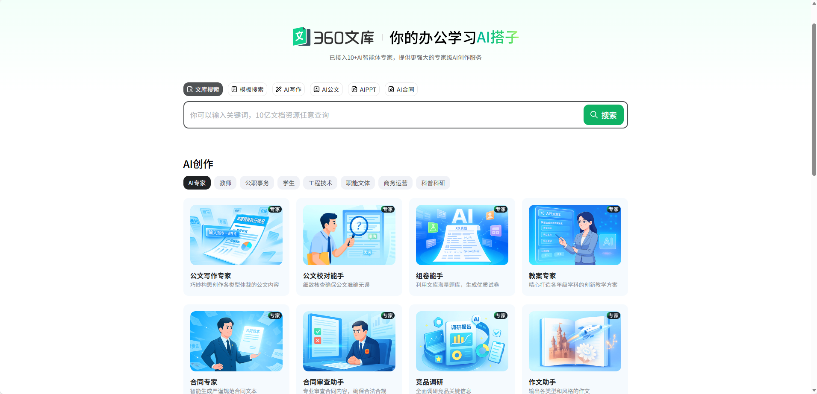817x394 pixels.
Task: Open the 教案专家 card thumbnail
Action: point(575,235)
